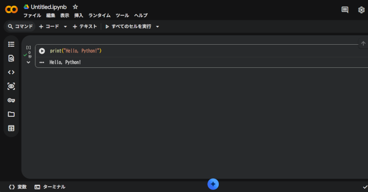Open the 表示 menu

tap(64, 15)
